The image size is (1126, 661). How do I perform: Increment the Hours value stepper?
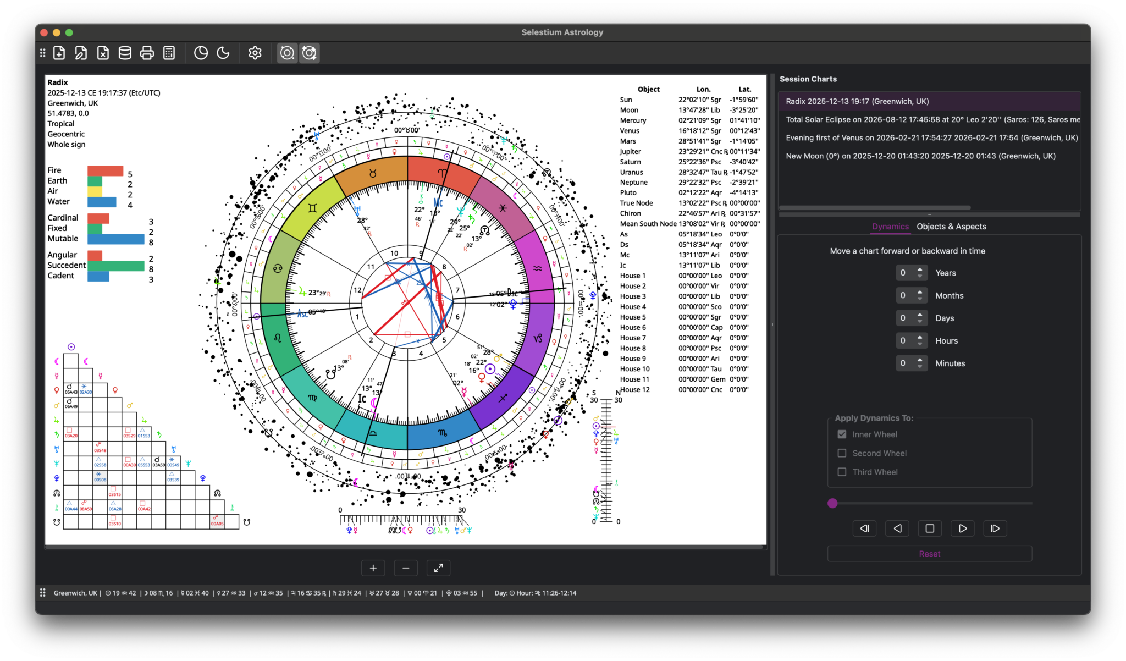pyautogui.click(x=920, y=338)
